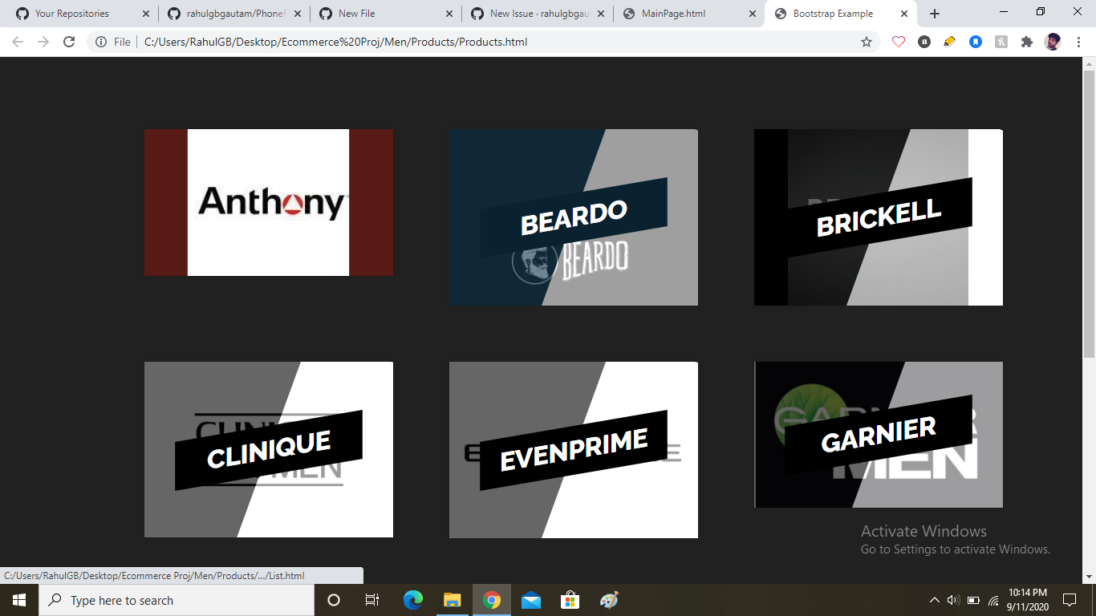
Task: Open the volume control
Action: pos(953,600)
